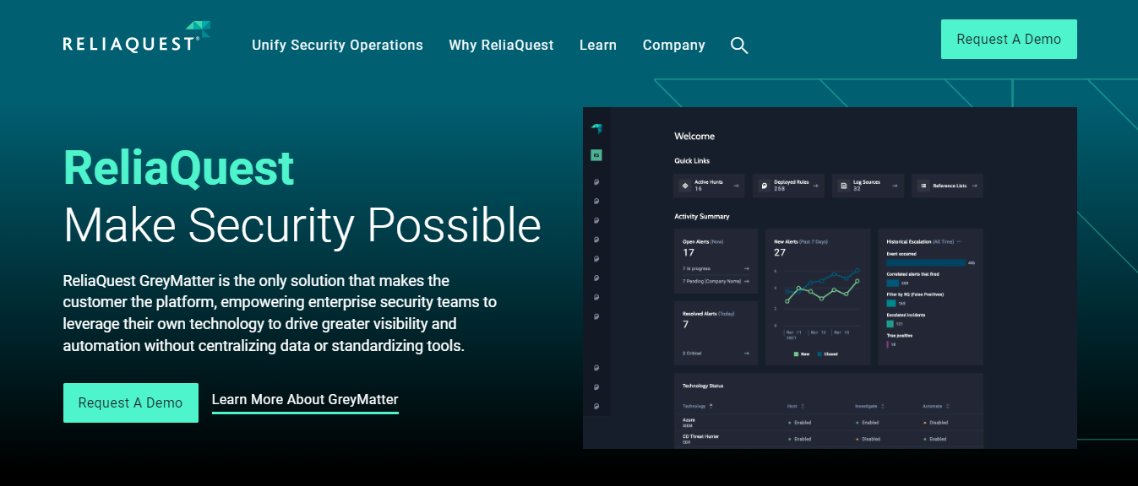Image resolution: width=1138 pixels, height=486 pixels.
Task: Click the Log Sources document icon
Action: (843, 186)
